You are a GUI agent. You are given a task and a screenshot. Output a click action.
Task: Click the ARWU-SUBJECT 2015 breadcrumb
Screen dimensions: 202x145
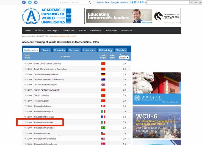click(x=40, y=36)
